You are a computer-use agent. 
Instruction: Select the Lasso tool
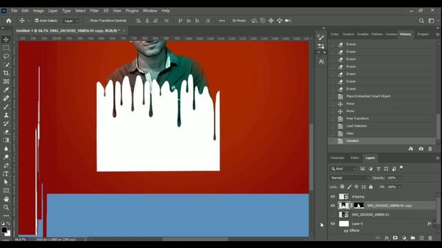tap(6, 56)
